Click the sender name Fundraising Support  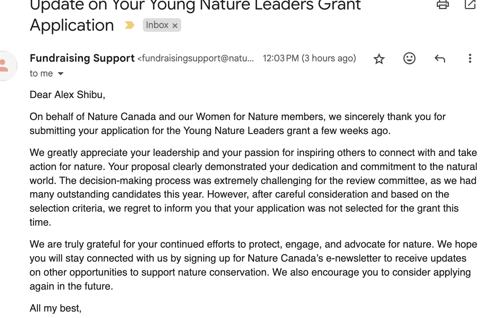click(x=82, y=58)
